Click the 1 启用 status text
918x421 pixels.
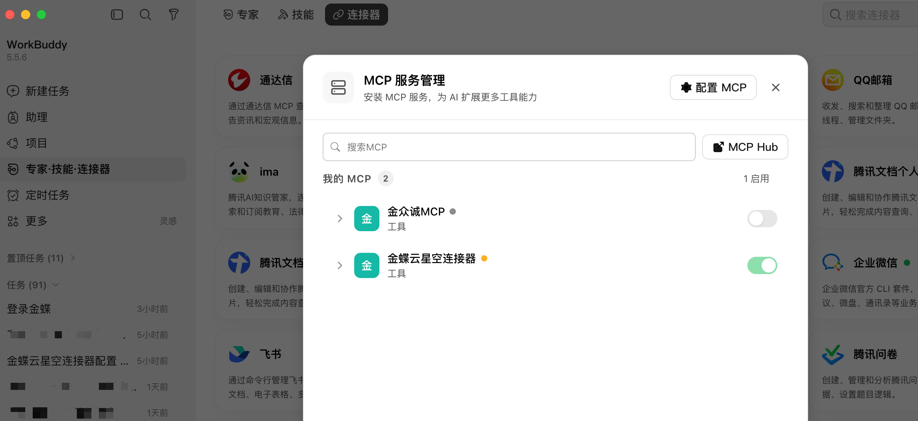pos(756,179)
